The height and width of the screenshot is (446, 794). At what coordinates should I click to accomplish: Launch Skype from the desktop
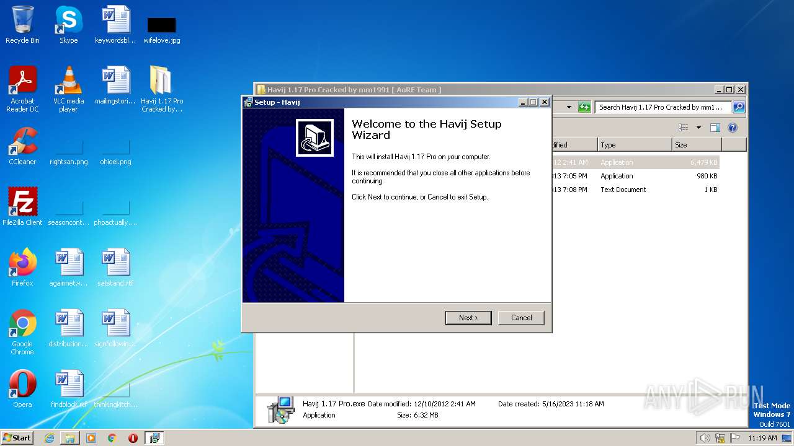coord(68,25)
